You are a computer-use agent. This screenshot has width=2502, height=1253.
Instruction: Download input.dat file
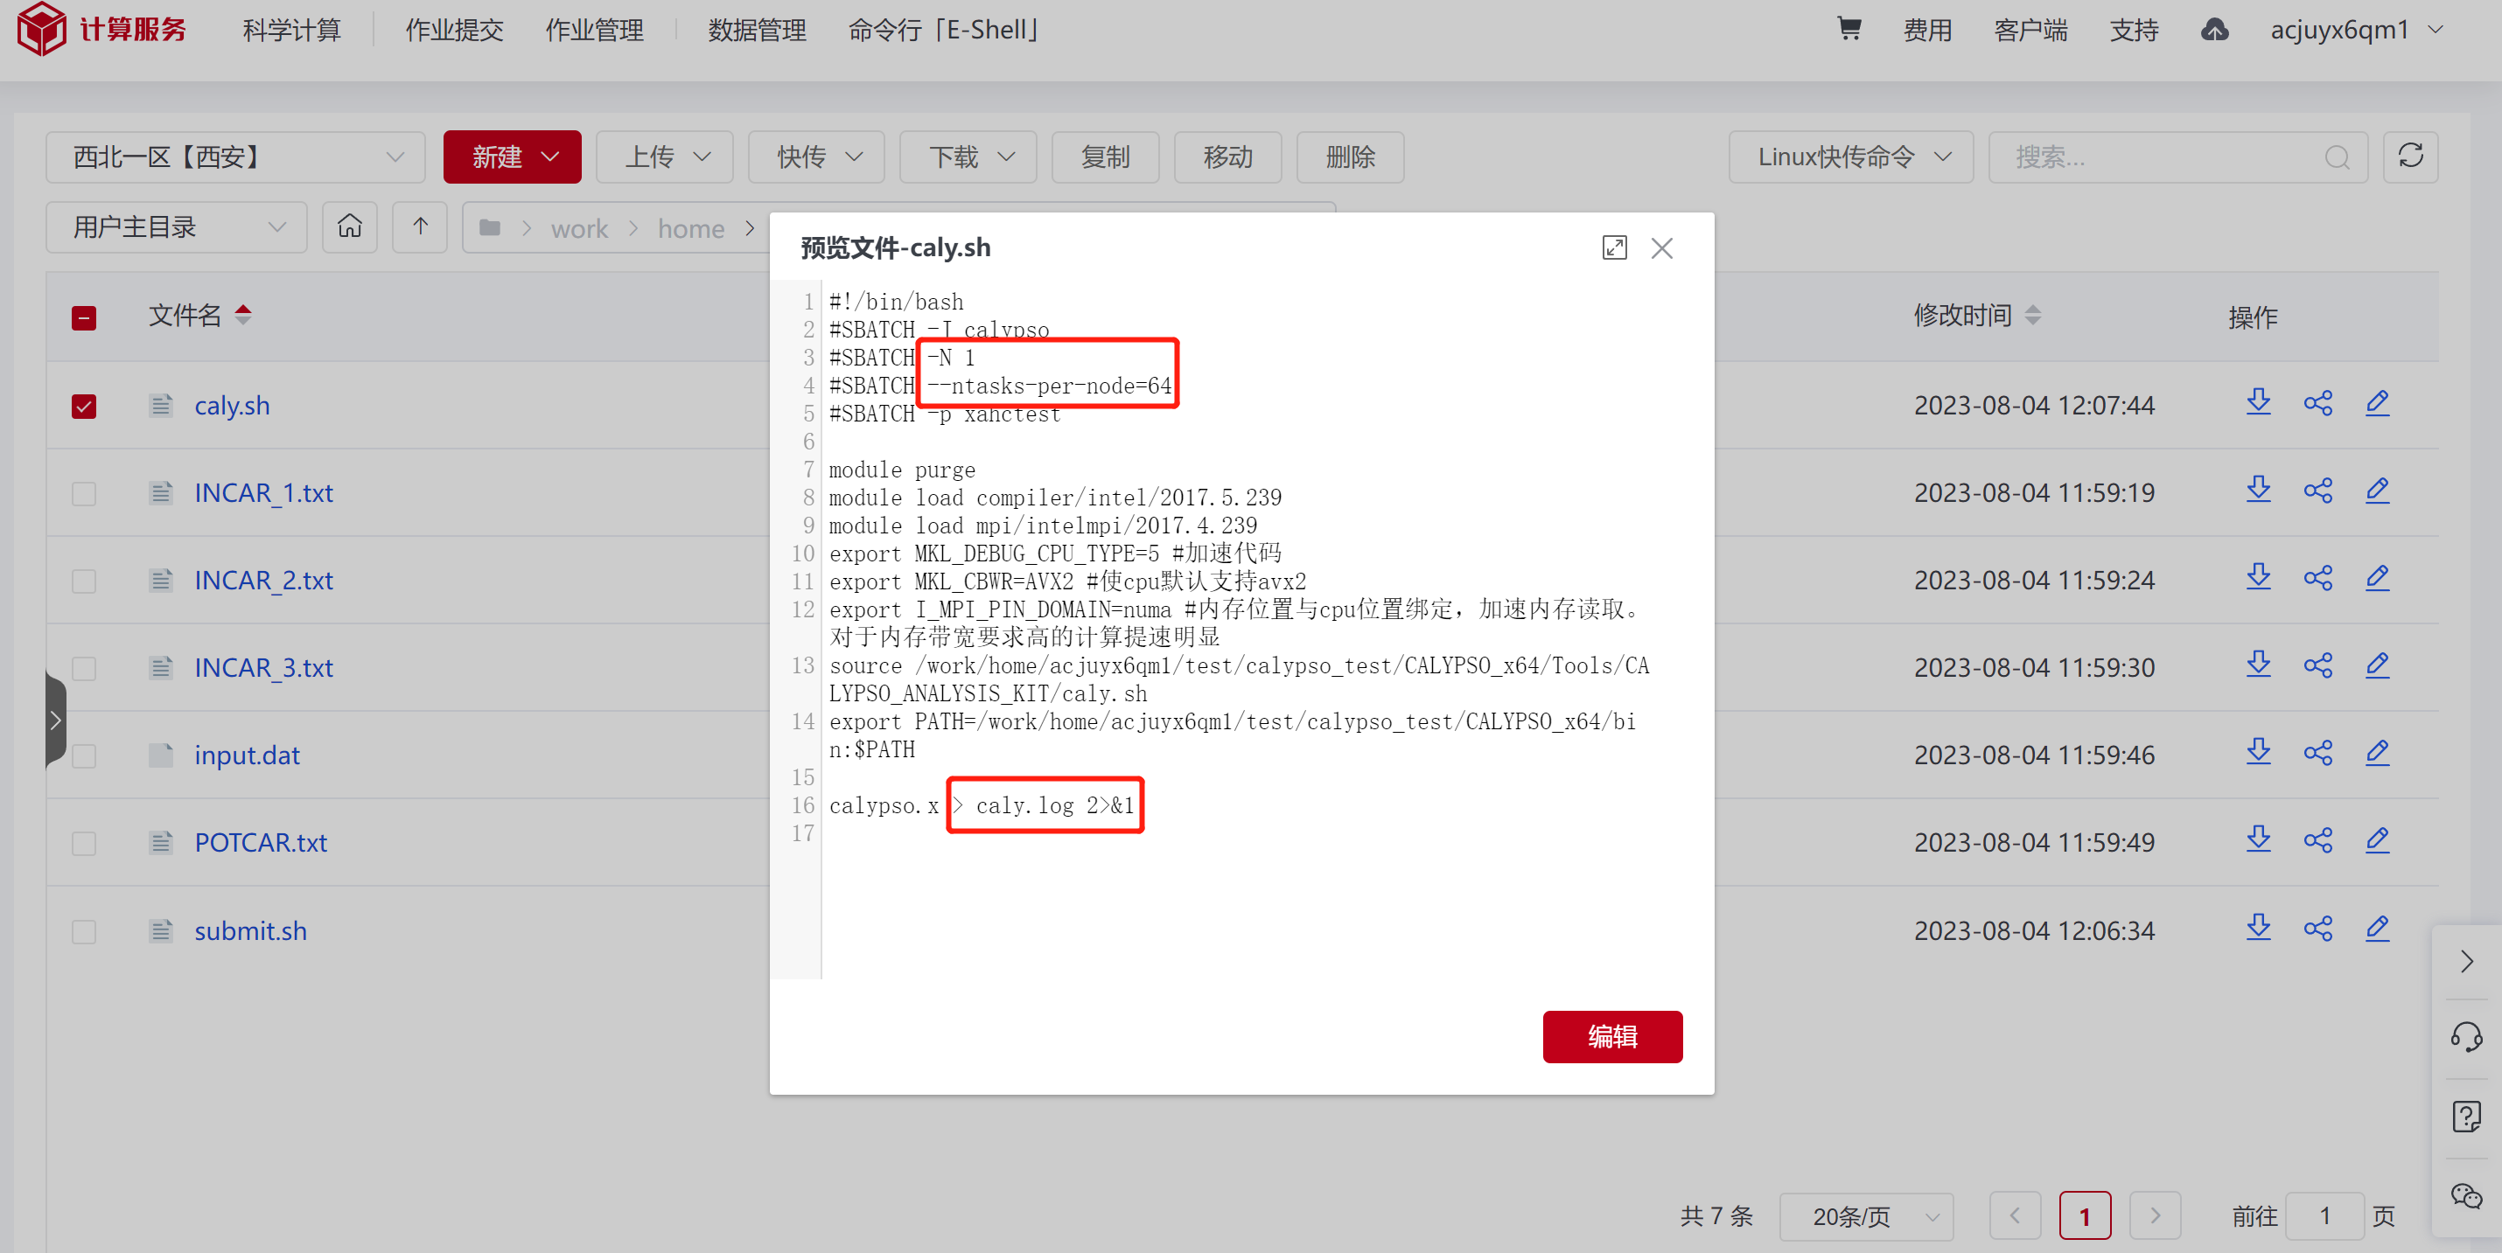2258,752
